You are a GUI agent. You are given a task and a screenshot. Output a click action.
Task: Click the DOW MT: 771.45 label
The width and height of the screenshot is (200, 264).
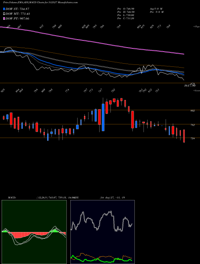pyautogui.click(x=18, y=14)
